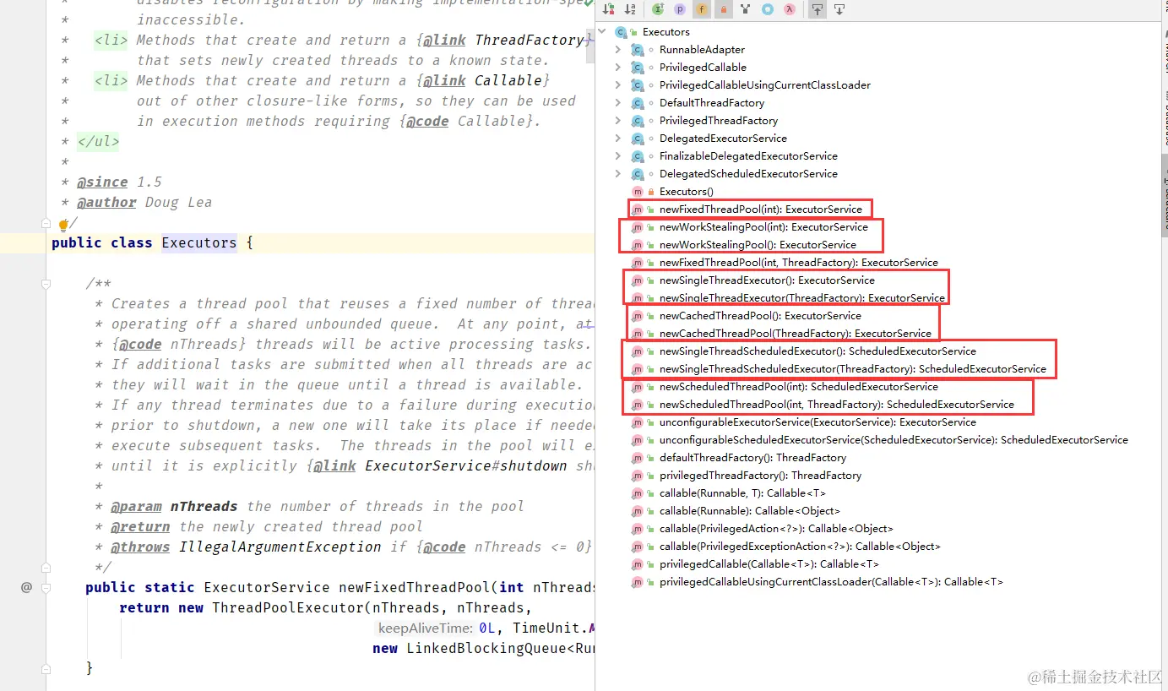
Task: Click method icon of privilegedCallable(Callable<T>)
Action: 638,564
